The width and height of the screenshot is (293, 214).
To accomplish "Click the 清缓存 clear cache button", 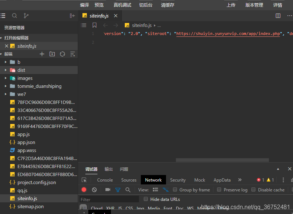I will 167,5.
